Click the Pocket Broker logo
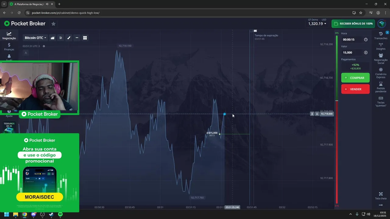This screenshot has width=390, height=219. tap(25, 23)
